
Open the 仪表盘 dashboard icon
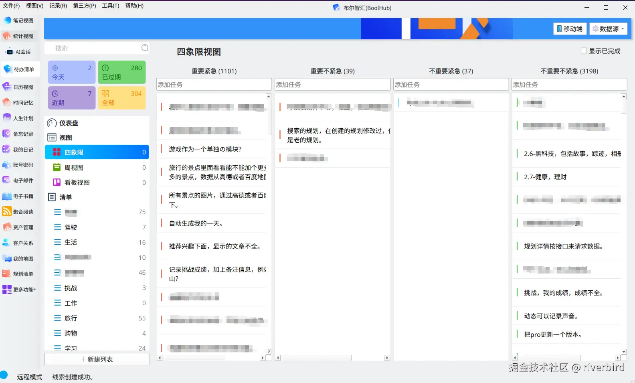52,123
